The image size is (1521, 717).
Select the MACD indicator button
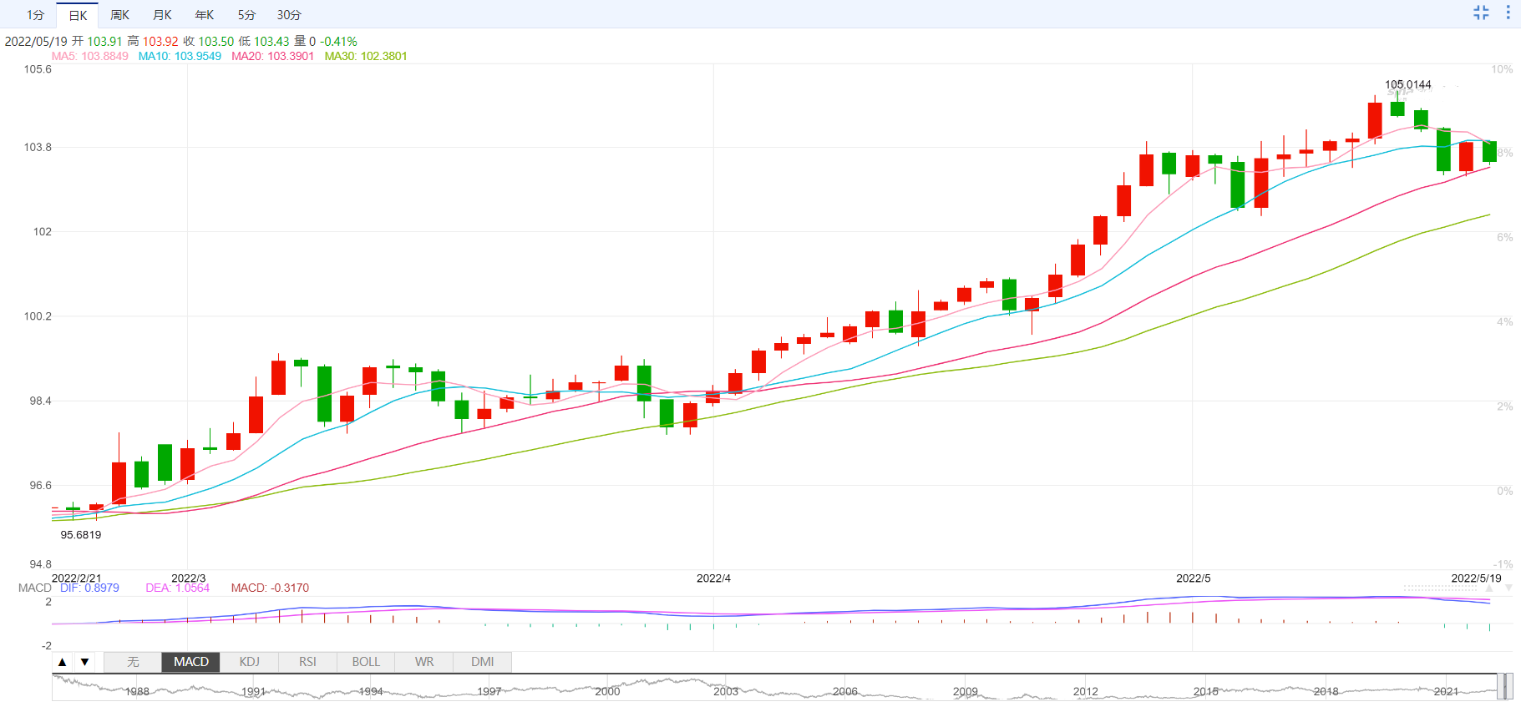point(191,662)
